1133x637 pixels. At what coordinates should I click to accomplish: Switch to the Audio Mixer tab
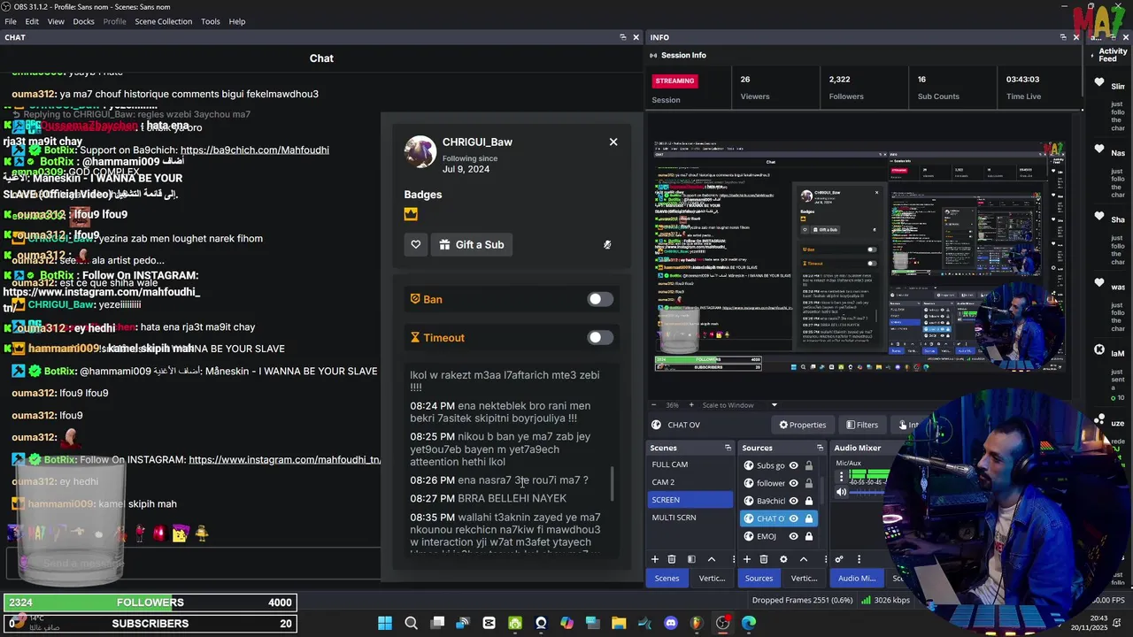tap(857, 579)
